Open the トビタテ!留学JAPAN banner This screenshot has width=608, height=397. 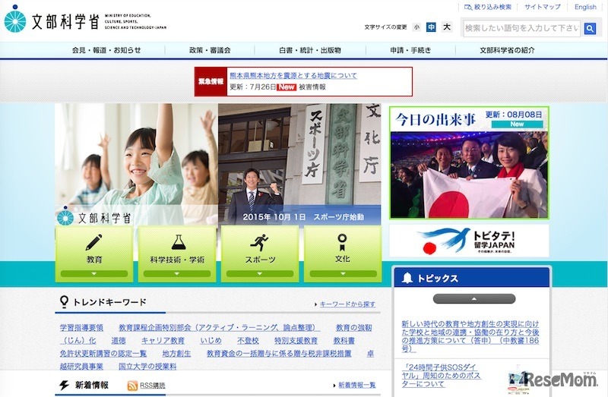pyautogui.click(x=469, y=241)
